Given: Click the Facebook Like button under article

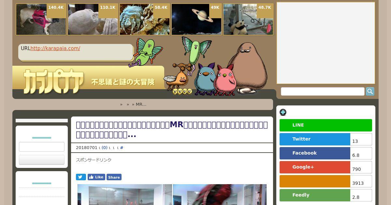Looking at the screenshot, I should 96,177.
